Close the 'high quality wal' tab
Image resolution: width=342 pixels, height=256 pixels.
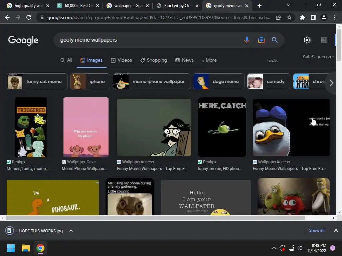(48, 6)
